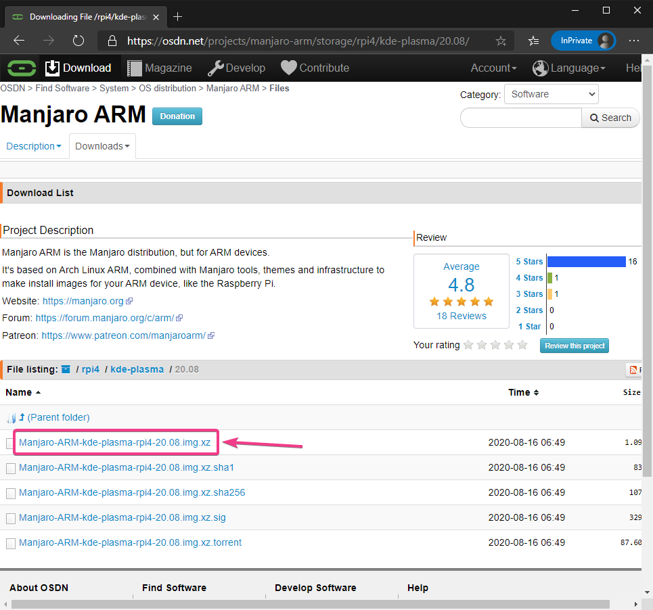Check the box beside the .img.xz.sha1 file

(x=10, y=468)
